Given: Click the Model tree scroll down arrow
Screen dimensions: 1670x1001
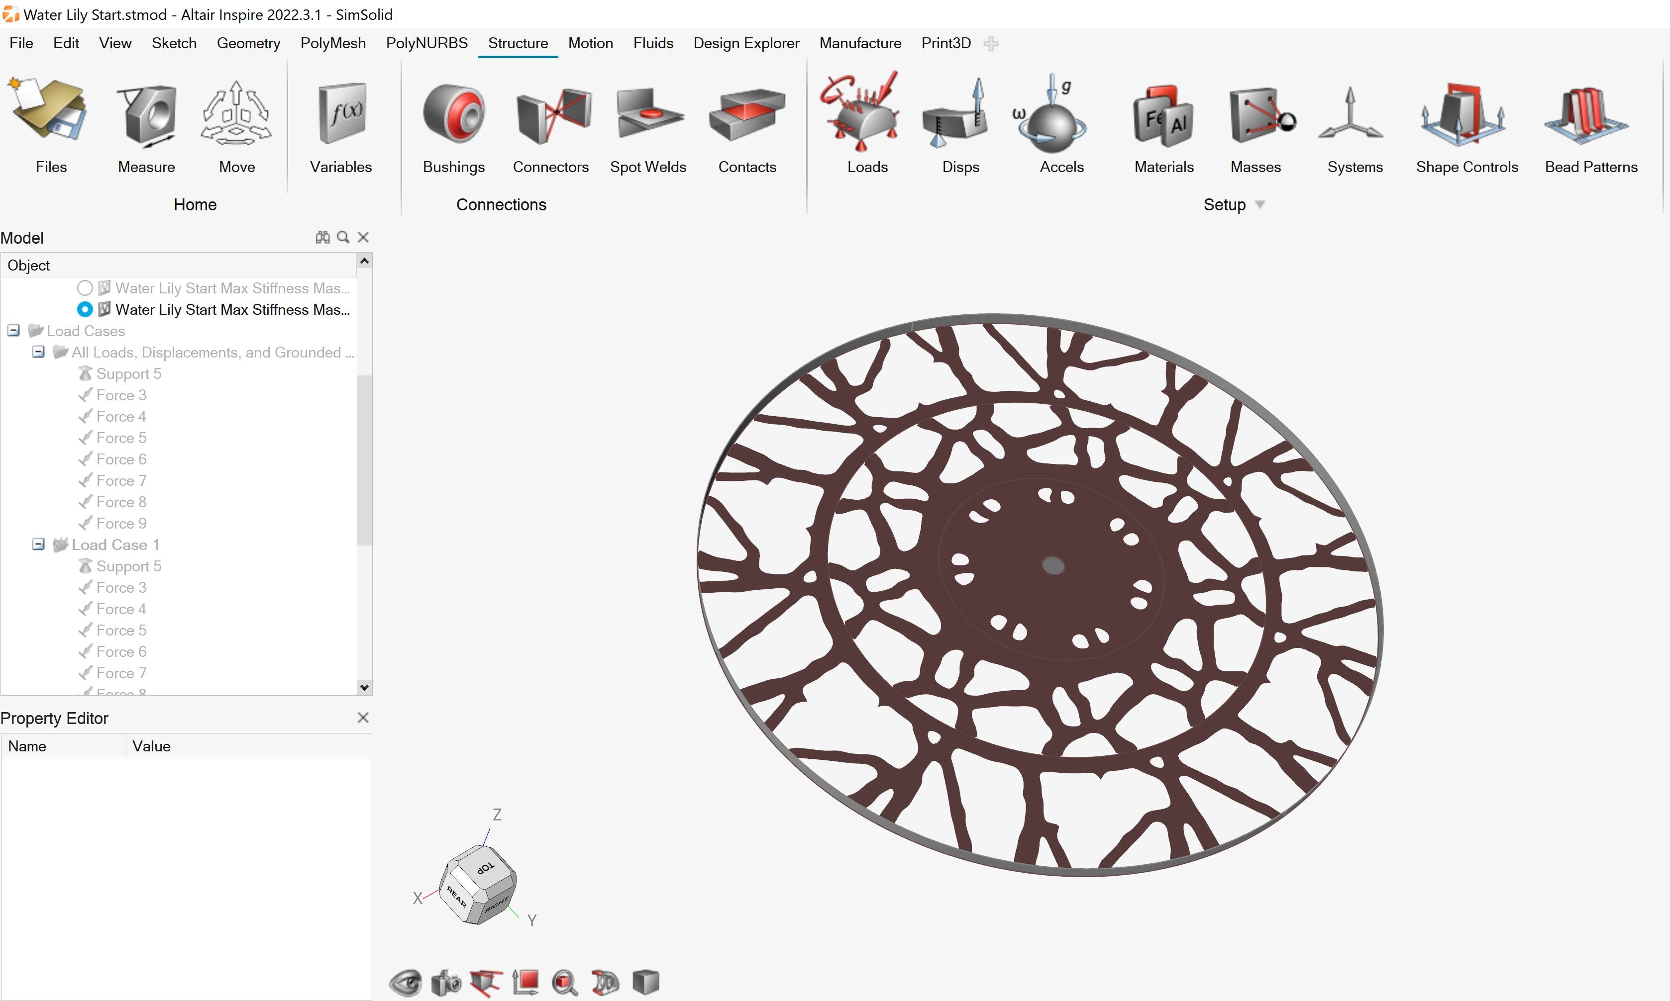Looking at the screenshot, I should [x=365, y=687].
